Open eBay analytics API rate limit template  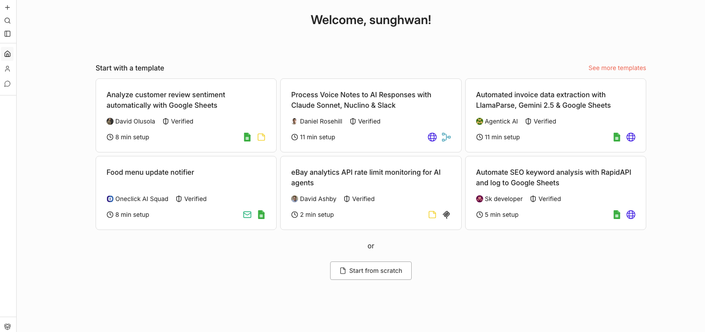[366, 177]
